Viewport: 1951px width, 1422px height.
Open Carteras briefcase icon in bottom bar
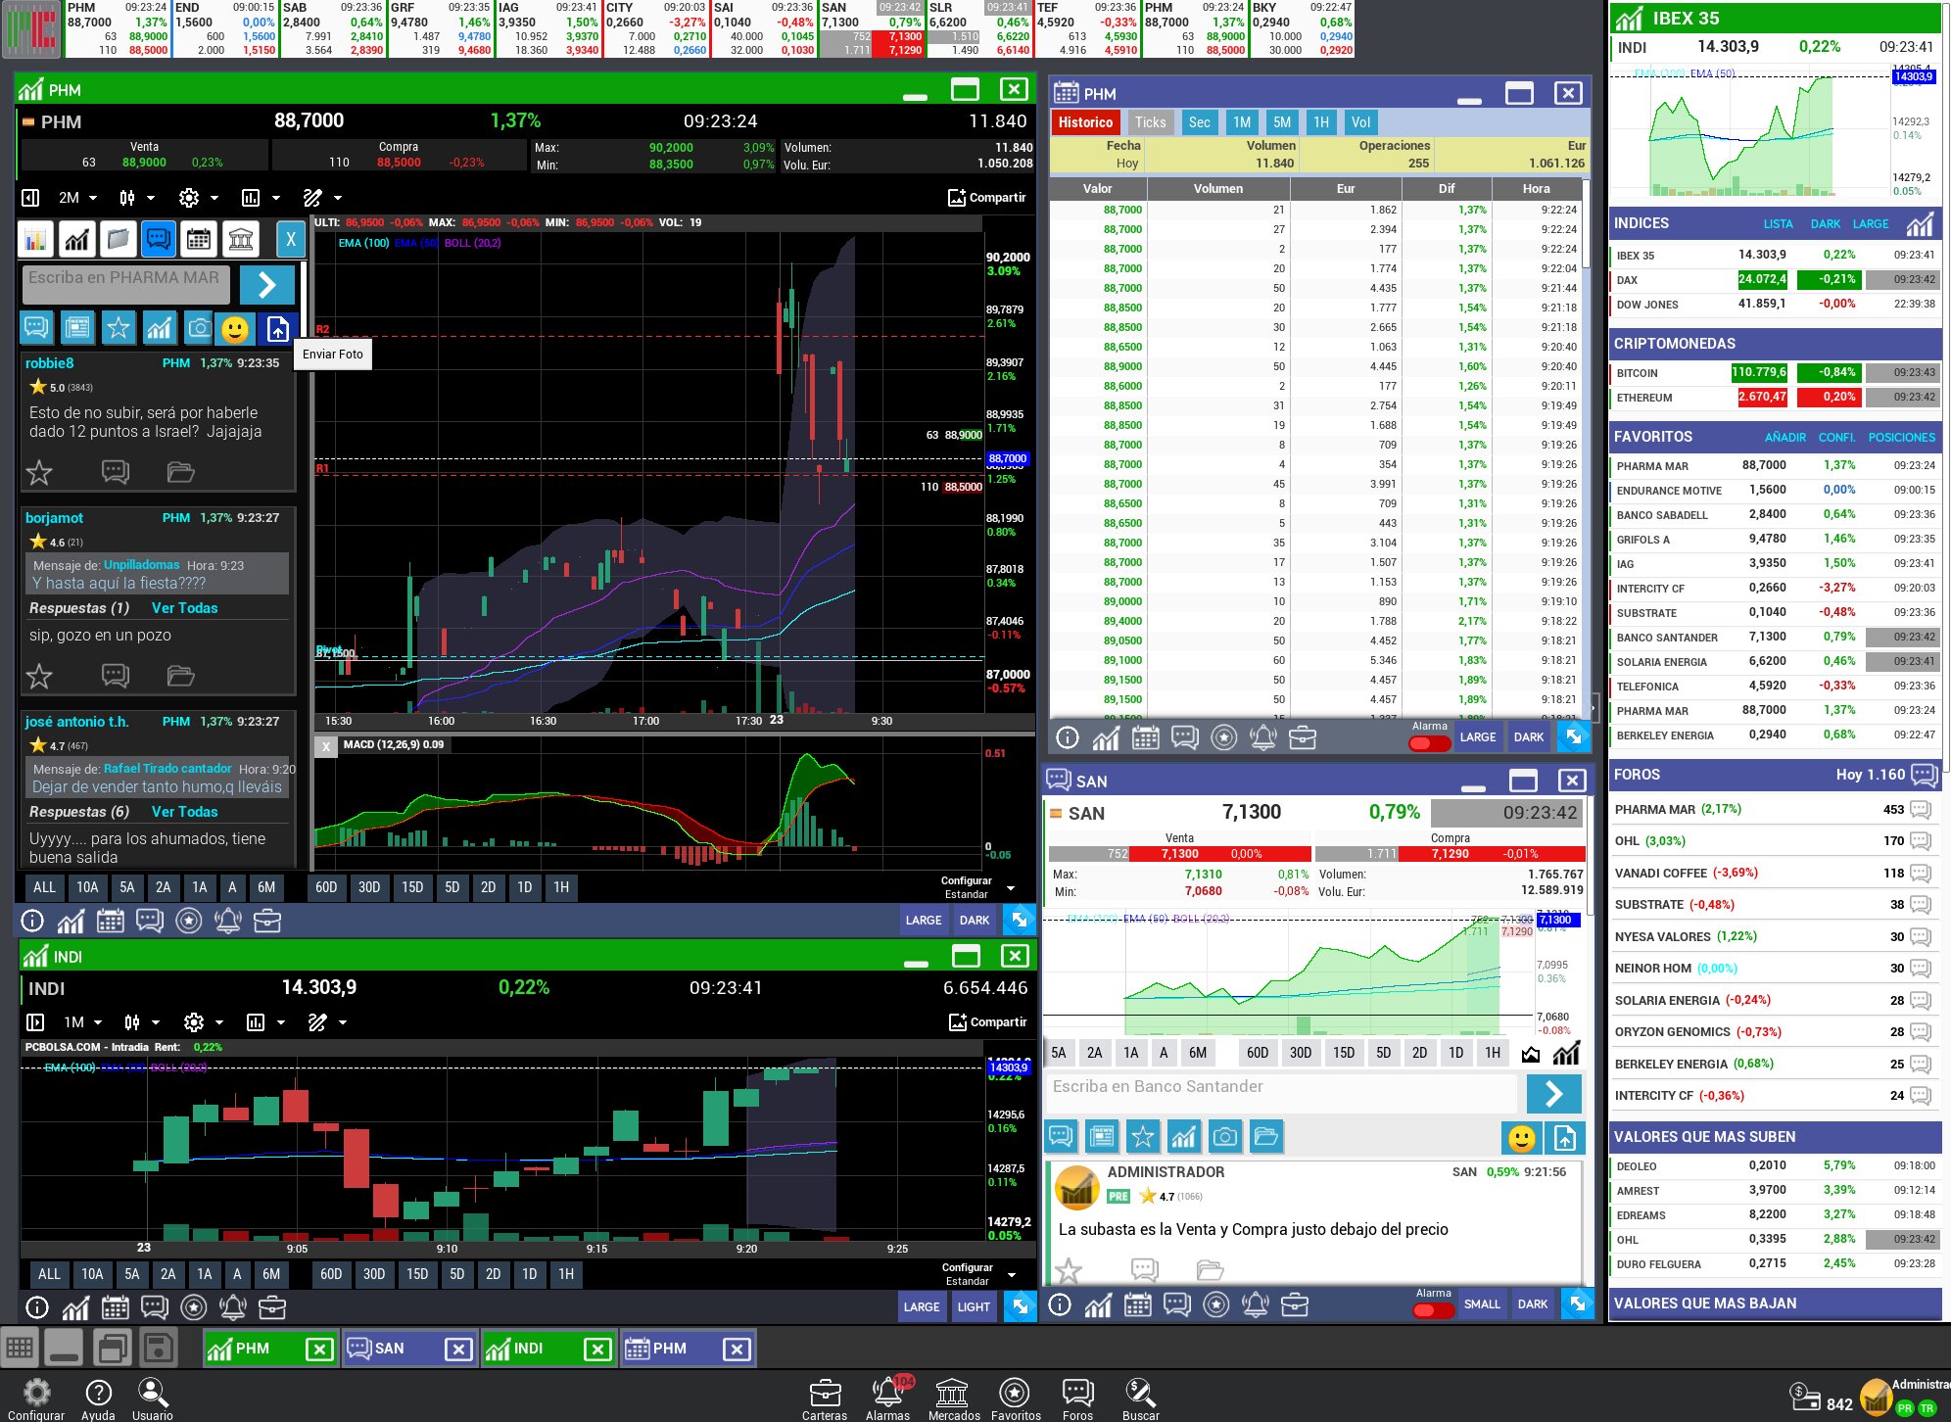tap(825, 1392)
